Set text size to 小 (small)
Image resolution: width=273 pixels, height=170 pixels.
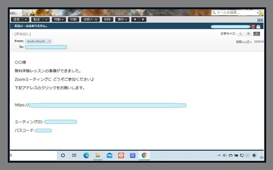241,34
